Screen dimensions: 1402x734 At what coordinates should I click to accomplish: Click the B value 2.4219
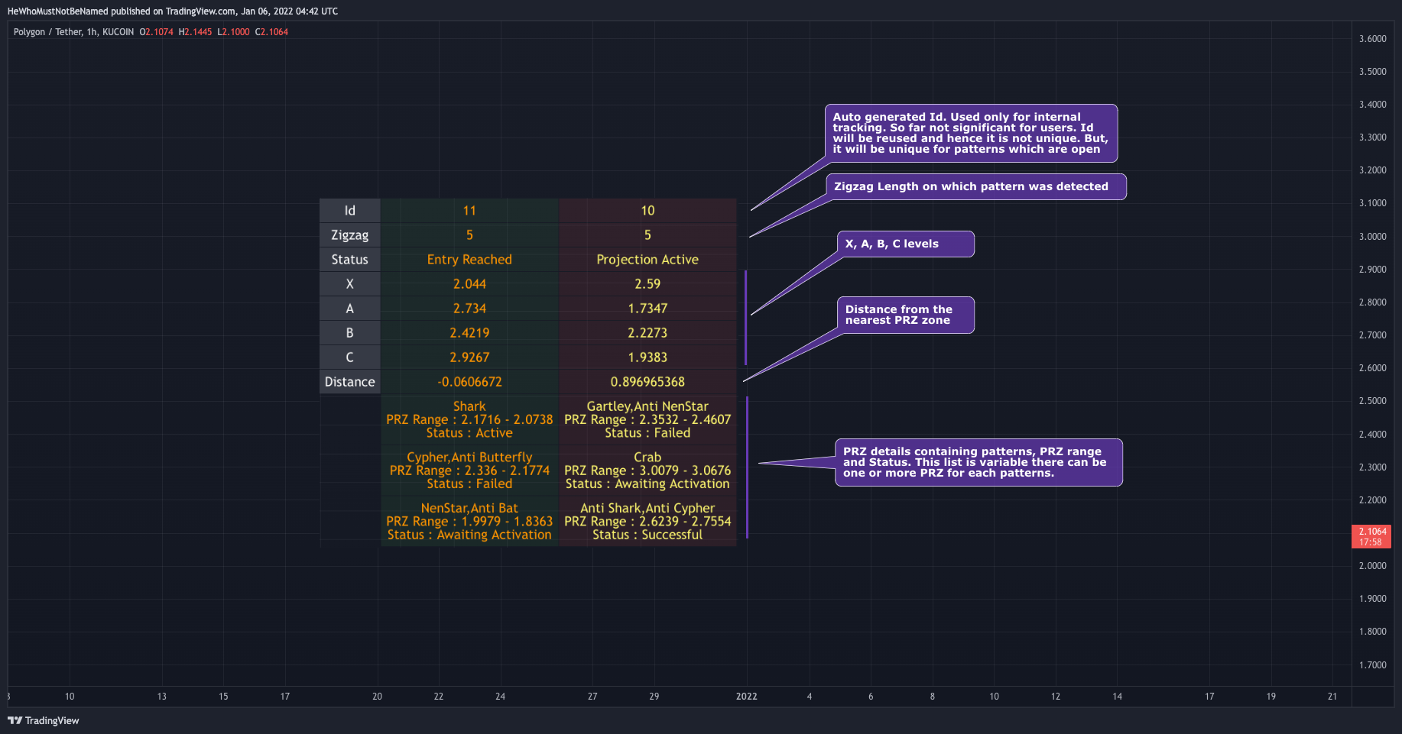coord(469,333)
